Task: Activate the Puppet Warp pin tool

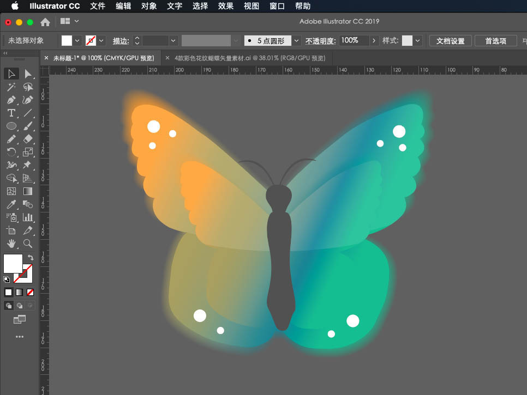Action: pyautogui.click(x=28, y=165)
